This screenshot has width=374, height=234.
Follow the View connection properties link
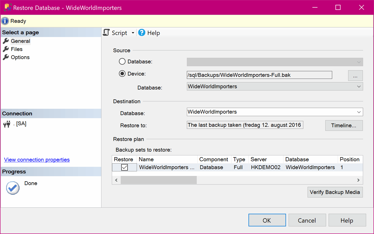37,159
